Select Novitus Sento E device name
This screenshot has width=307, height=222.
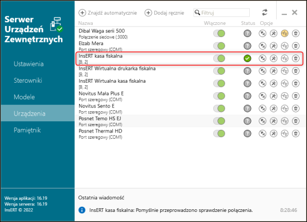coord(97,106)
